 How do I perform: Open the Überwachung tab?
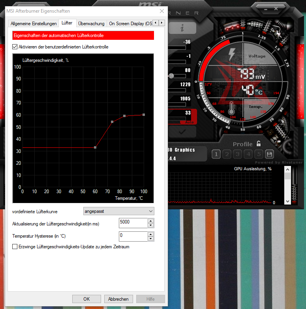[91, 24]
